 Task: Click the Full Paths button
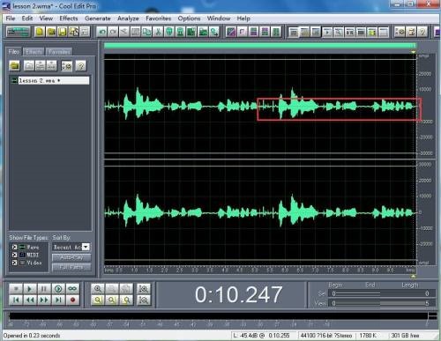click(x=71, y=267)
